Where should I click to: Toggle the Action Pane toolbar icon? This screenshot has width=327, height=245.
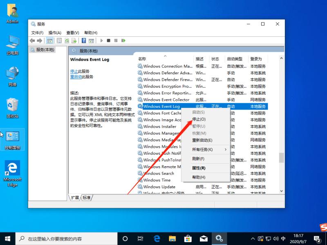coord(91,40)
